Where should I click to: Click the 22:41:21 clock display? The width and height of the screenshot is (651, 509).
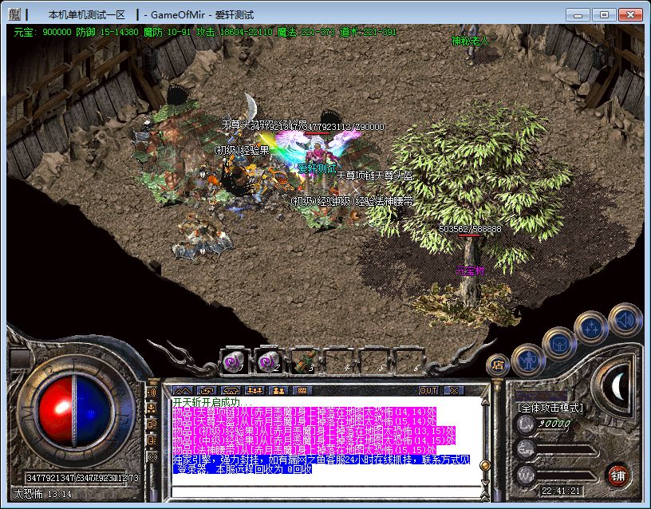click(561, 491)
